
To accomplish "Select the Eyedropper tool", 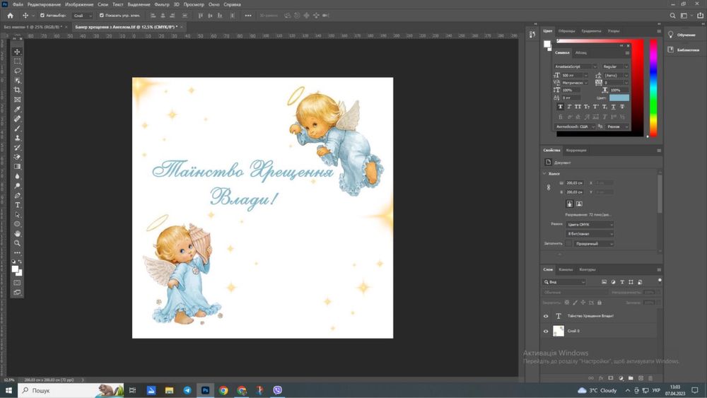I will 17,109.
